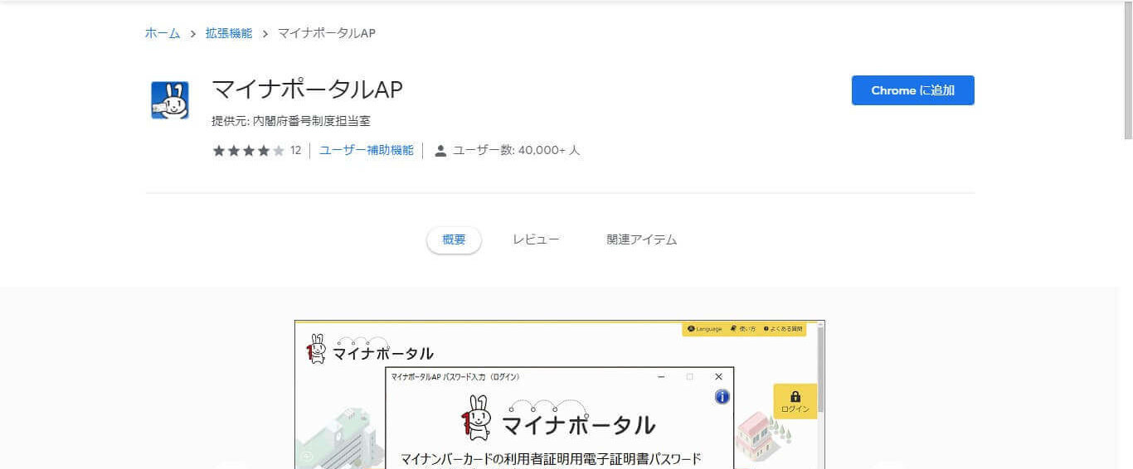Open 拡張機能 breadcrumb link
The image size is (1133, 469).
tap(229, 33)
